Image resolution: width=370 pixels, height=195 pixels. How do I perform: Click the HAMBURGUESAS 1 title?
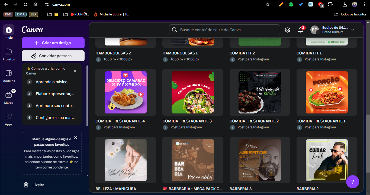180,53
